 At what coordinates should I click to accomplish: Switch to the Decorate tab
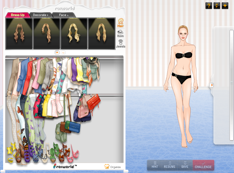point(40,15)
